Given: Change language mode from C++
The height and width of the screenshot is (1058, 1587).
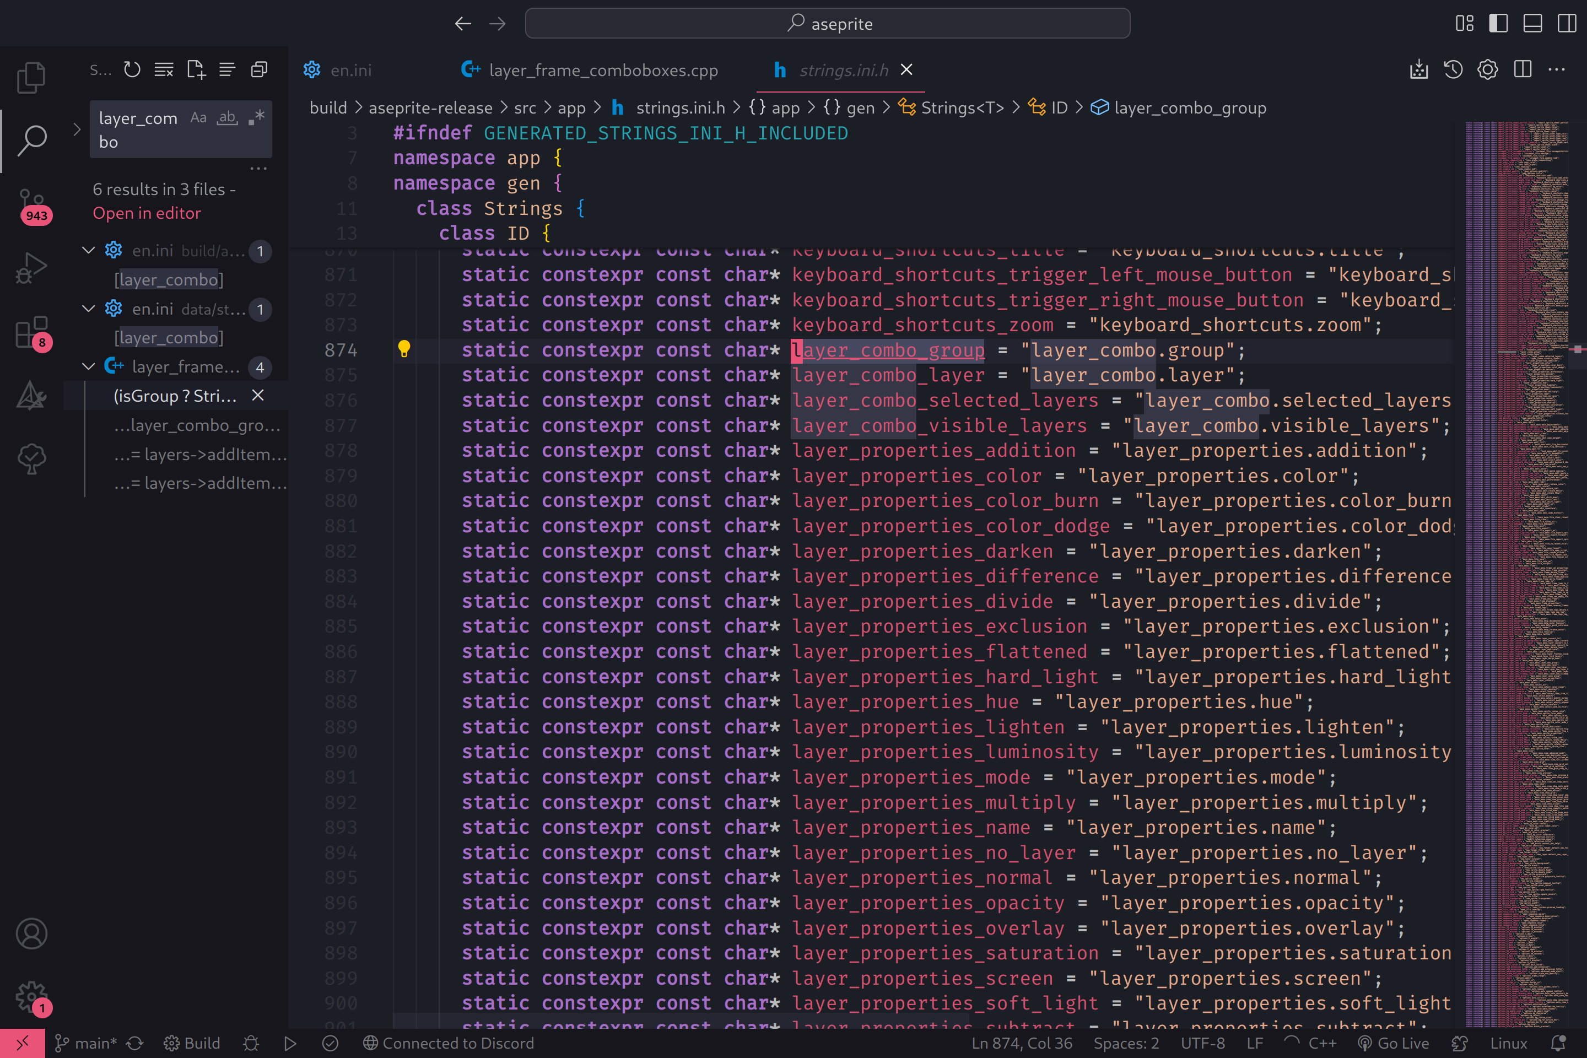Looking at the screenshot, I should [1322, 1043].
